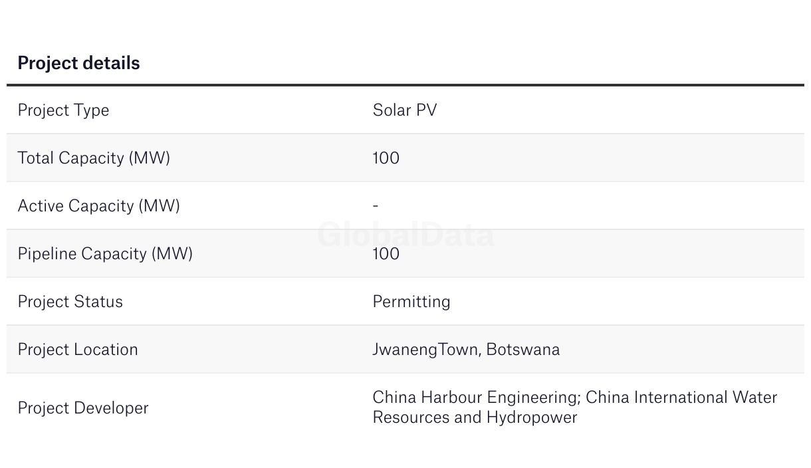Click the Permitting status value

click(x=411, y=302)
